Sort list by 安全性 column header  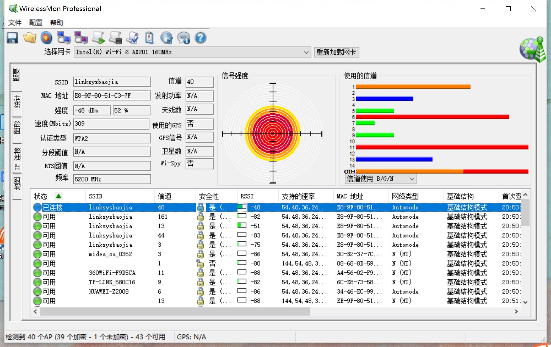pos(216,196)
